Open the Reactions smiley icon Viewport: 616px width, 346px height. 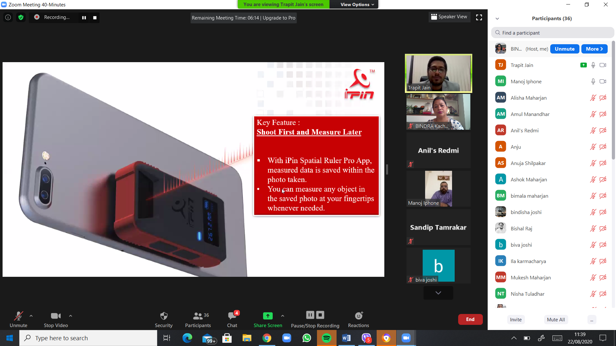pyautogui.click(x=358, y=316)
